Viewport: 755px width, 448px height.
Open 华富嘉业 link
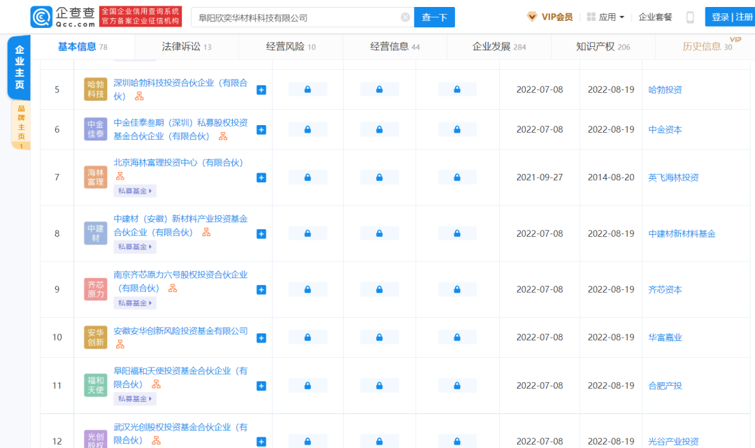pyautogui.click(x=665, y=338)
